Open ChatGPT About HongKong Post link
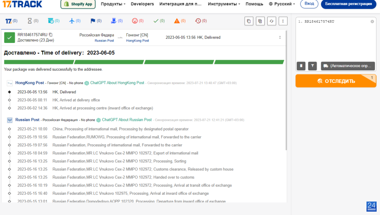 click(117, 82)
